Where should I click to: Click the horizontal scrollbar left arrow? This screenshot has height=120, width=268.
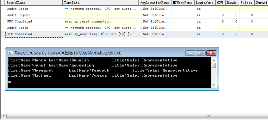pyautogui.click(x=3, y=116)
